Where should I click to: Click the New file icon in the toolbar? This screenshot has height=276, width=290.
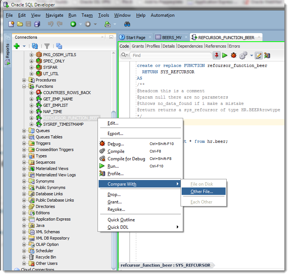11,24
